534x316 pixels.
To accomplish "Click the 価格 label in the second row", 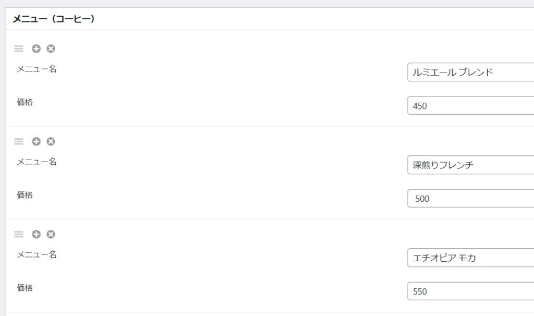I will (25, 195).
